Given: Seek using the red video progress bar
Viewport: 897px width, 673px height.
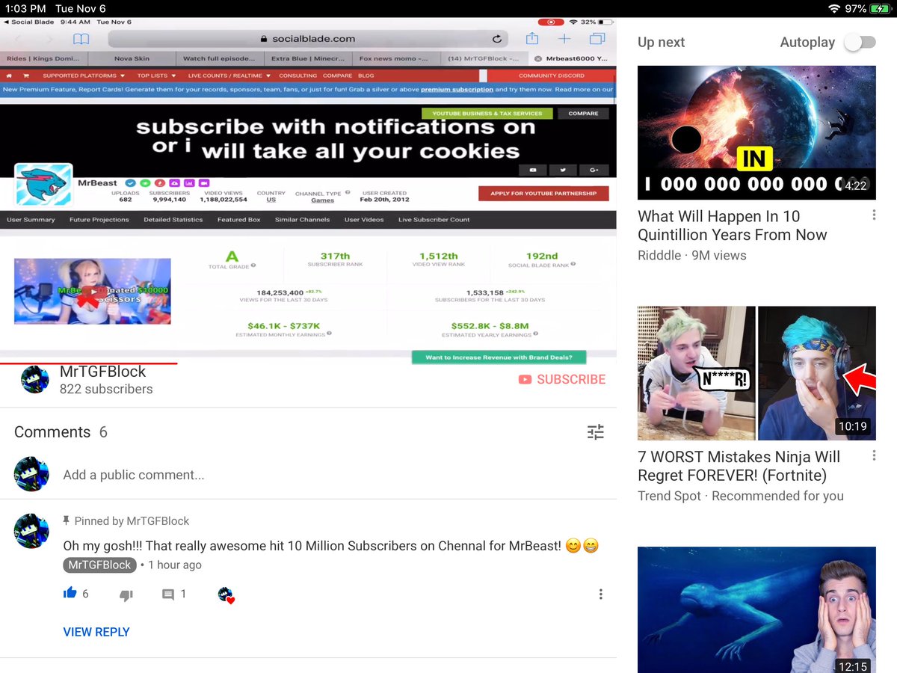Looking at the screenshot, I should coord(88,363).
